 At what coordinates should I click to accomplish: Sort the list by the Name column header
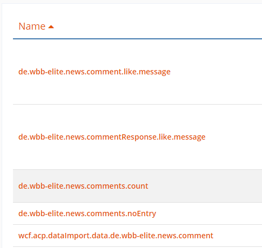click(32, 26)
